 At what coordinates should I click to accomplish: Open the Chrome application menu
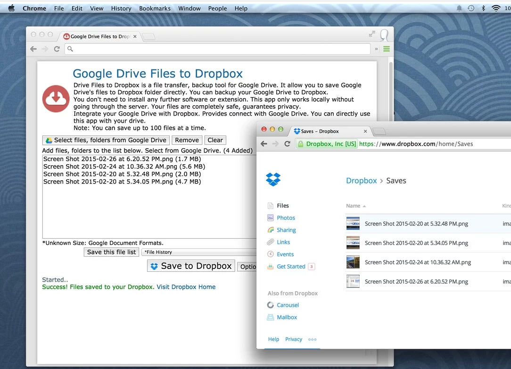point(34,8)
